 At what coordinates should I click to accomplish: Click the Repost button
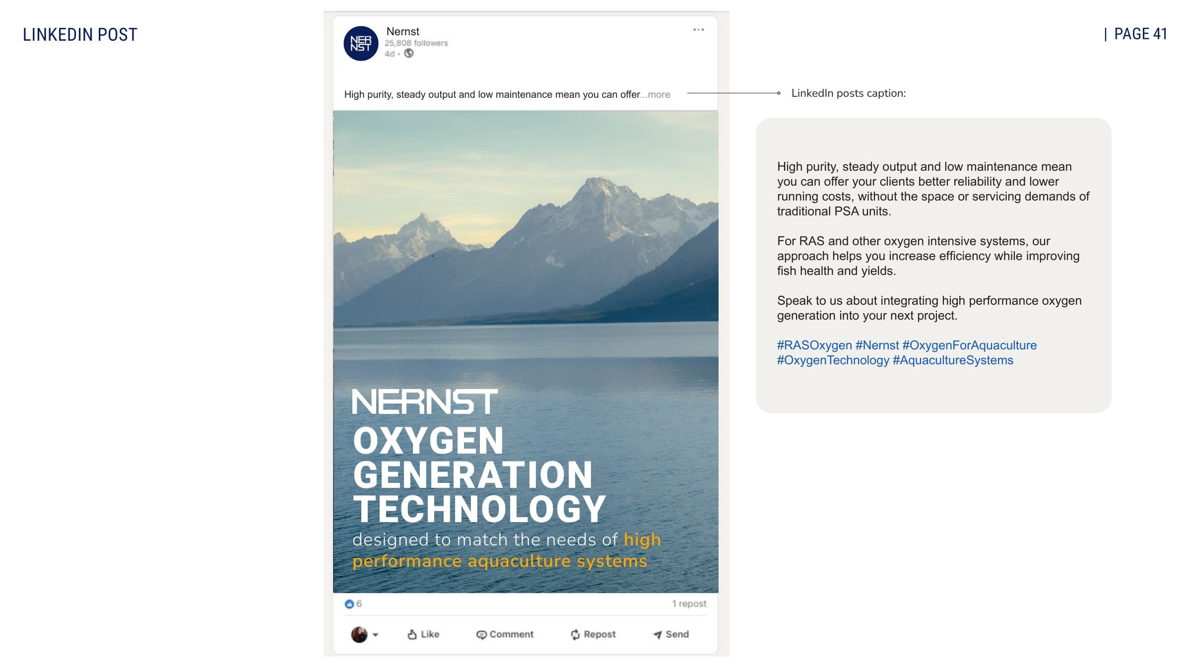pyautogui.click(x=593, y=634)
